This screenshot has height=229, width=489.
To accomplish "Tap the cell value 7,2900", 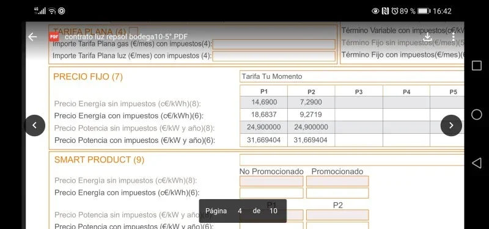I will pyautogui.click(x=311, y=102).
